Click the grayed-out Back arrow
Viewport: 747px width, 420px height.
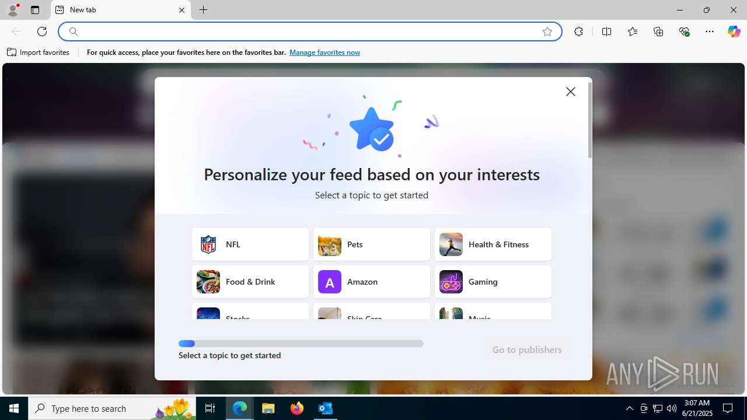pyautogui.click(x=16, y=32)
